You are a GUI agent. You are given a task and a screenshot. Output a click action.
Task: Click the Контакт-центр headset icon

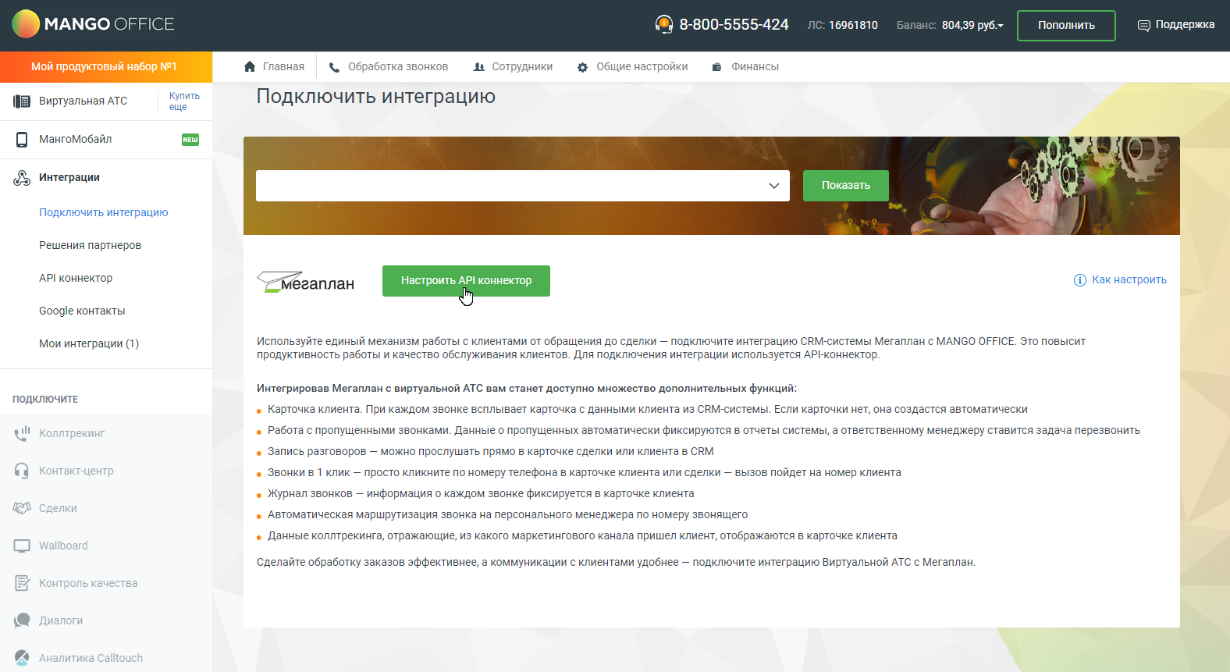coord(22,471)
